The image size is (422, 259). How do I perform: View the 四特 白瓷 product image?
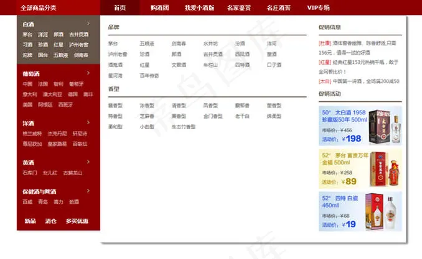[x=383, y=211]
